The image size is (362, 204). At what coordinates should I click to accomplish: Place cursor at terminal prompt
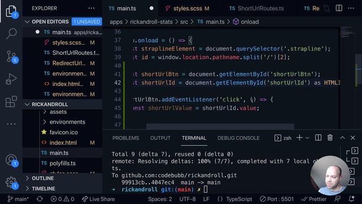click(x=206, y=189)
